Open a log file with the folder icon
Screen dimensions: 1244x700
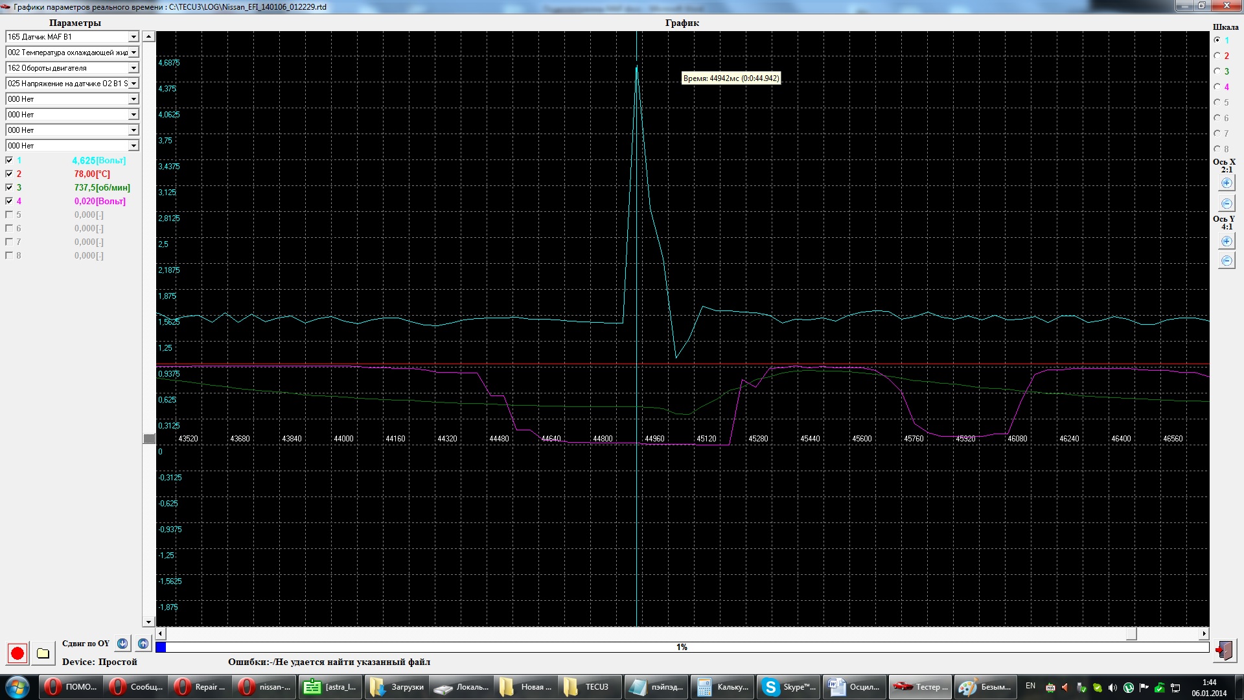(43, 653)
